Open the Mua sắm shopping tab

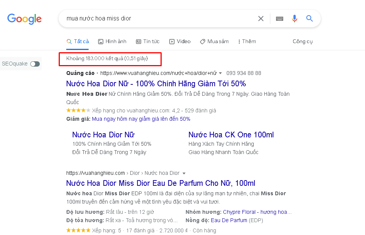(214, 42)
